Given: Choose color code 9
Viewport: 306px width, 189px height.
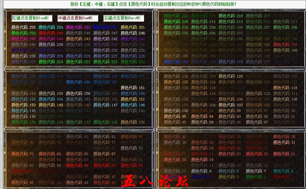Looking at the screenshot, I should click(x=201, y=171).
